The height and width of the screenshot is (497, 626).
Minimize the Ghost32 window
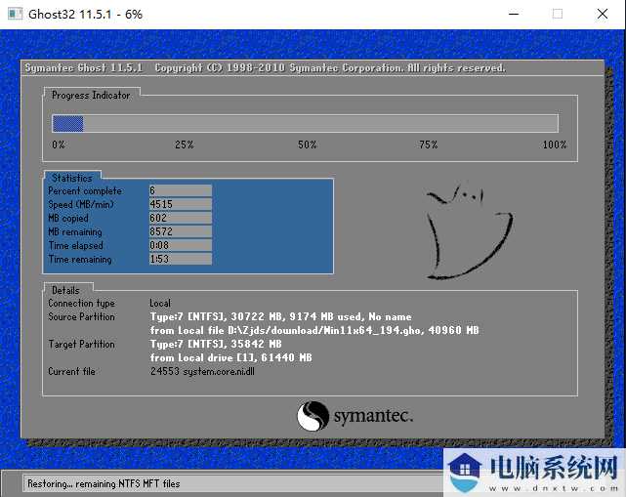pos(514,14)
